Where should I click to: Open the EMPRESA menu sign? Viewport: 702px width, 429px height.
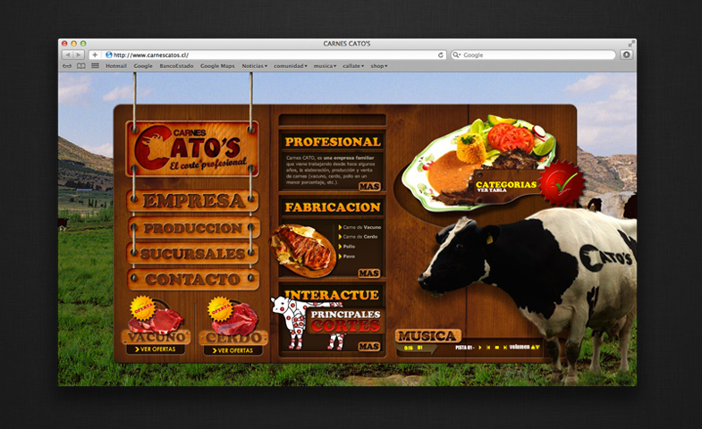[x=193, y=201]
